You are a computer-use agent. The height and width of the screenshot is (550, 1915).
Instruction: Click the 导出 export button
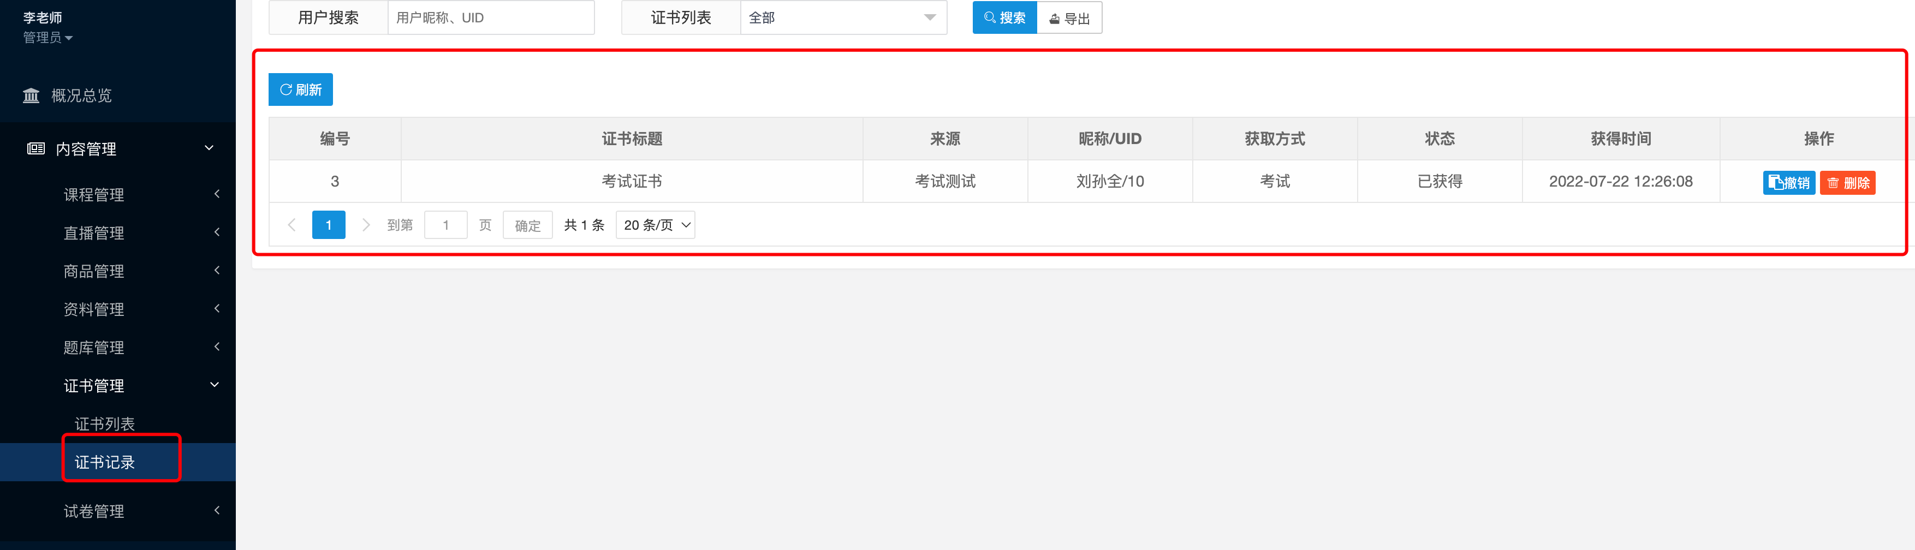pos(1069,19)
